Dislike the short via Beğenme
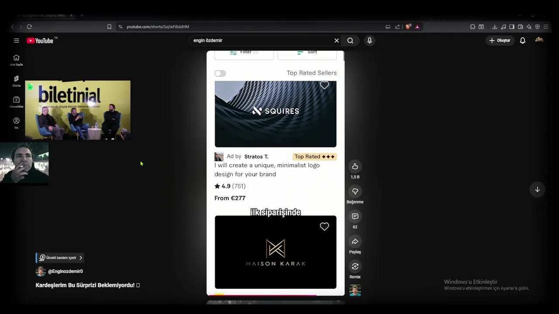The height and width of the screenshot is (314, 559). coord(355,191)
